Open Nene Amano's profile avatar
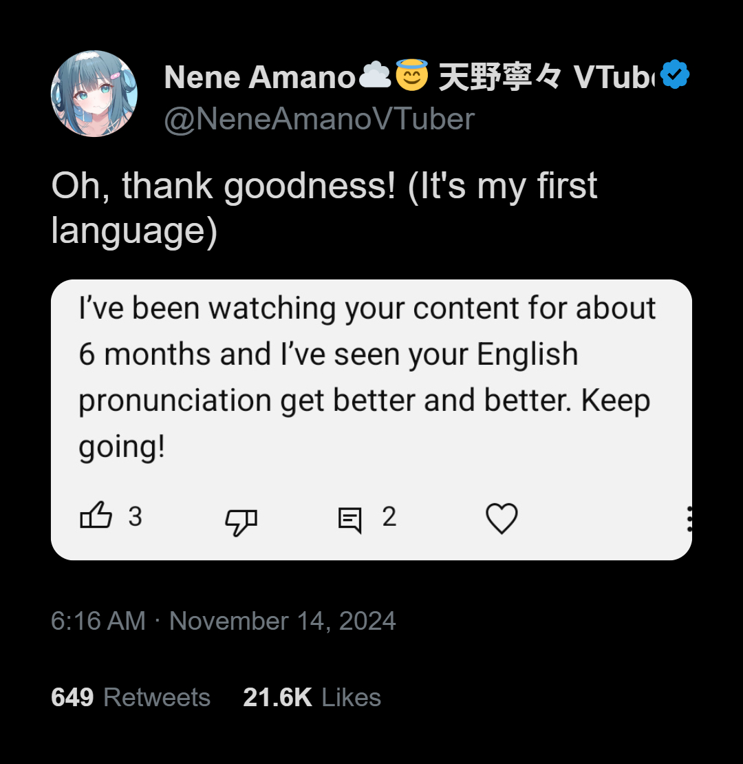Screen dimensions: 743x764 (94, 94)
